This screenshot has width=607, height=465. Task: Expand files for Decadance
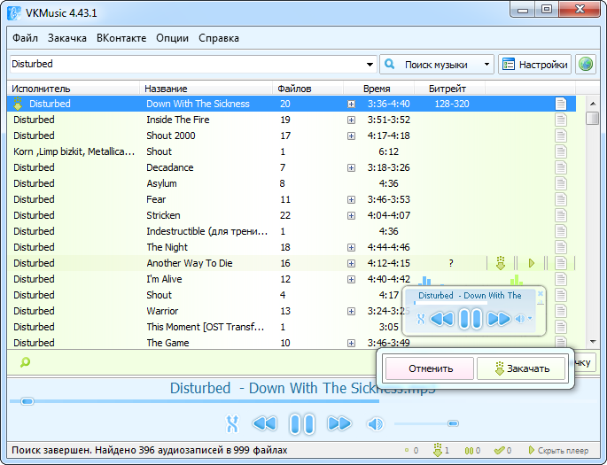point(351,168)
